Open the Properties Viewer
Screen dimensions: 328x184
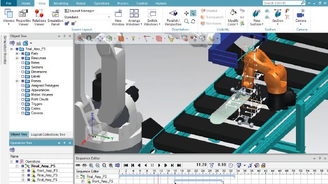coord(23,18)
